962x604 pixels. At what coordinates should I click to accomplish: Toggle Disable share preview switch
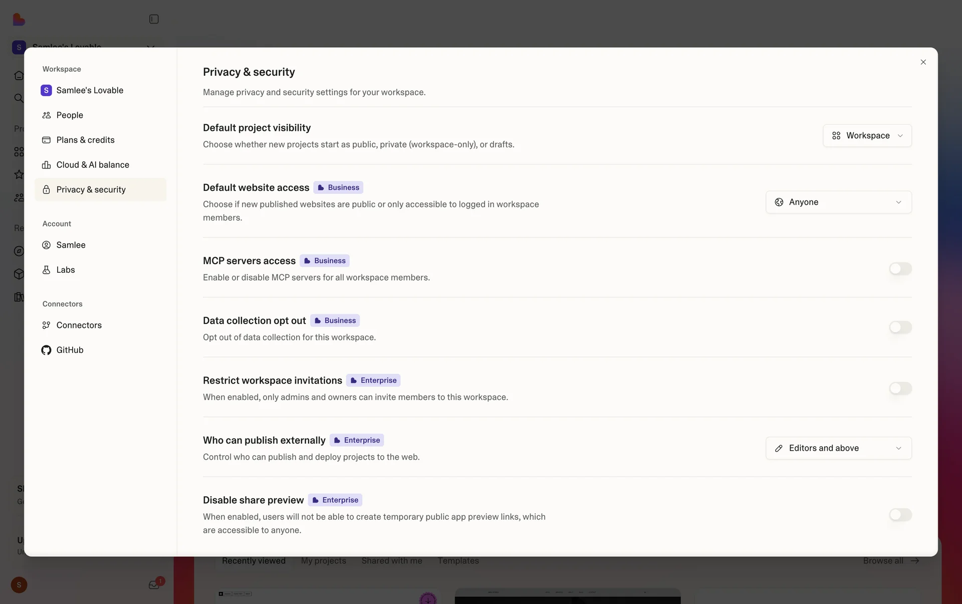pyautogui.click(x=900, y=515)
